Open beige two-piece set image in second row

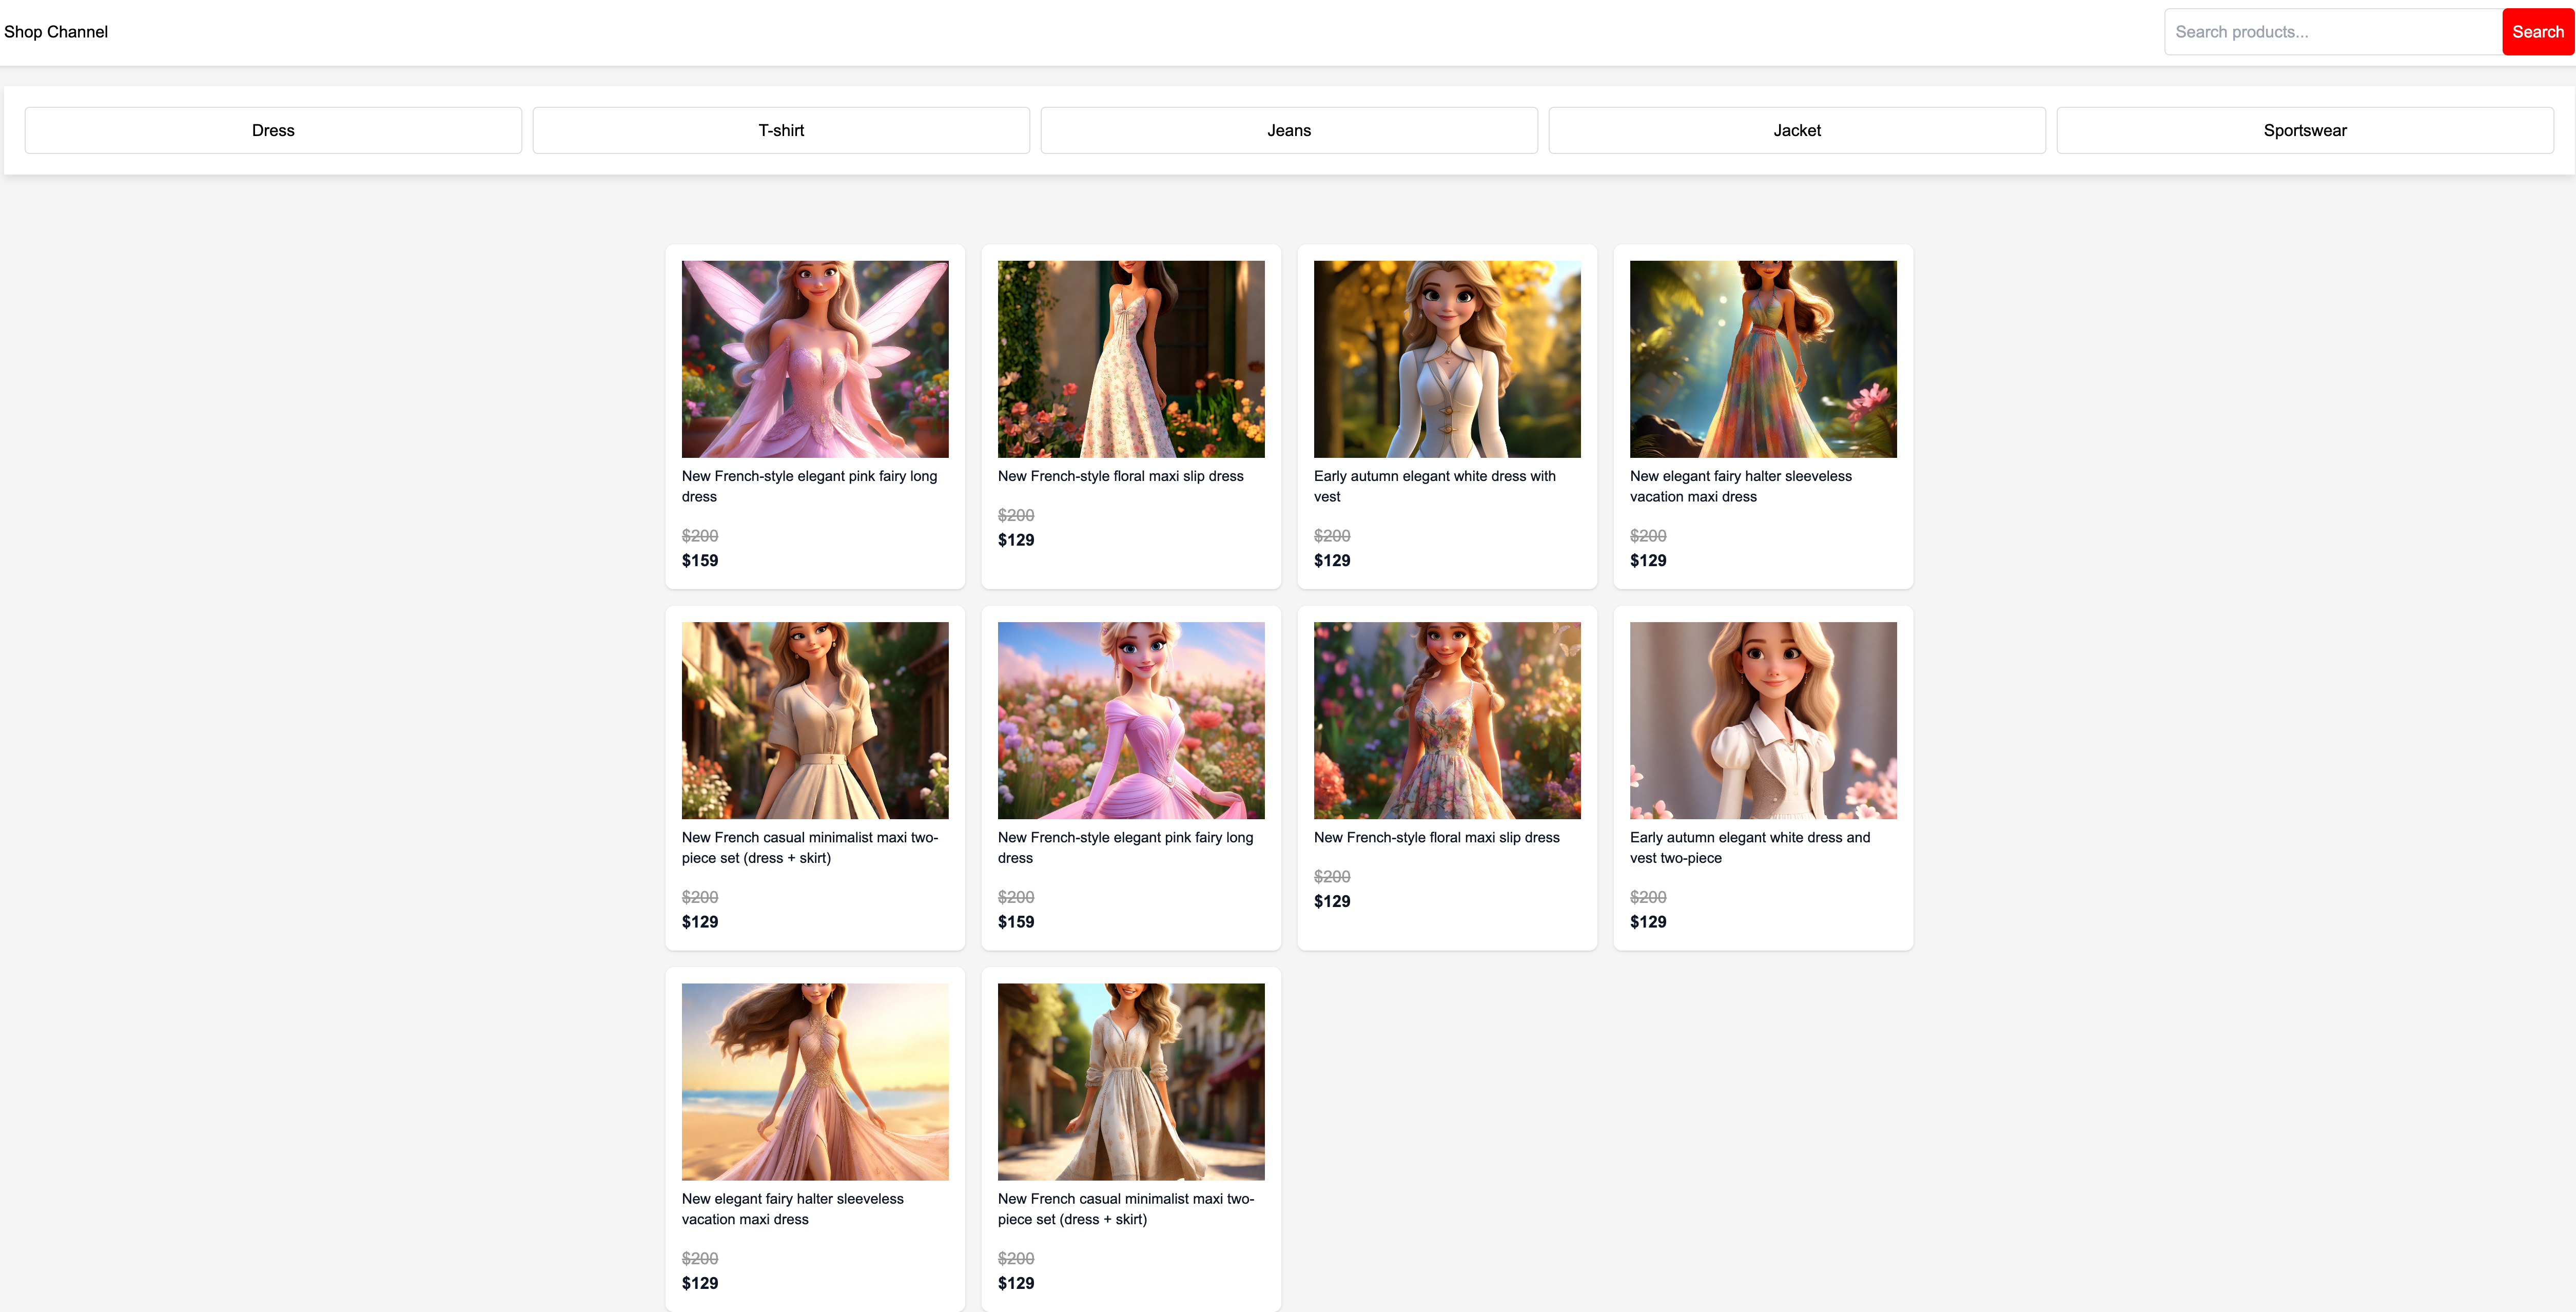815,720
